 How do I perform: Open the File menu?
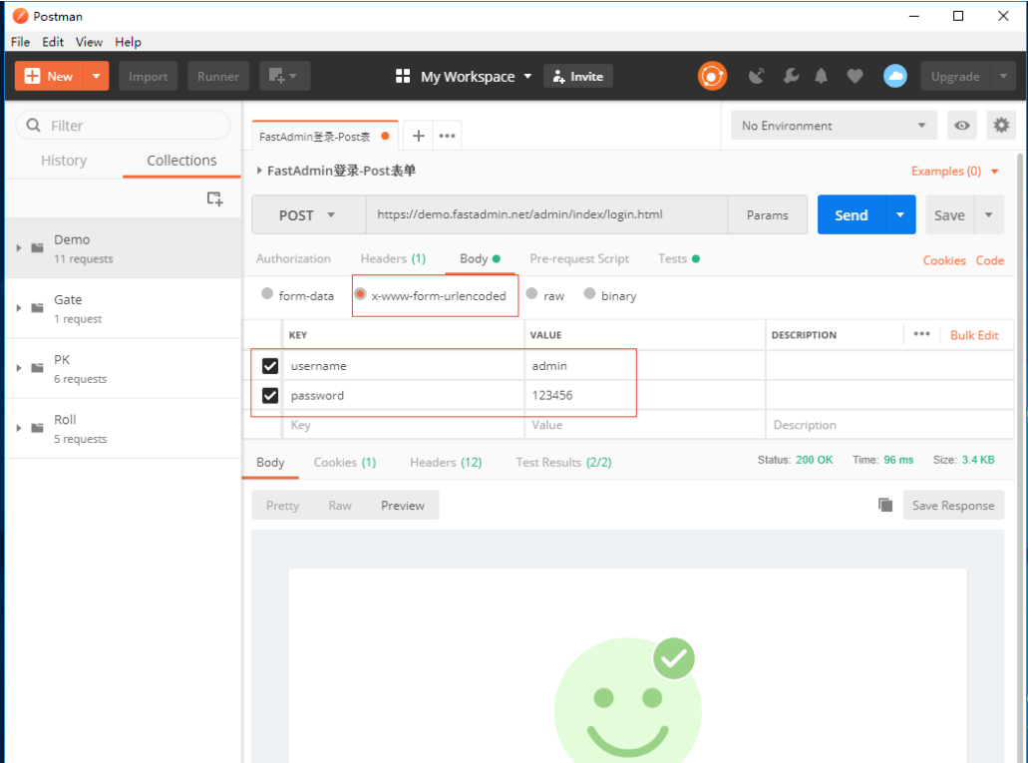pos(20,42)
